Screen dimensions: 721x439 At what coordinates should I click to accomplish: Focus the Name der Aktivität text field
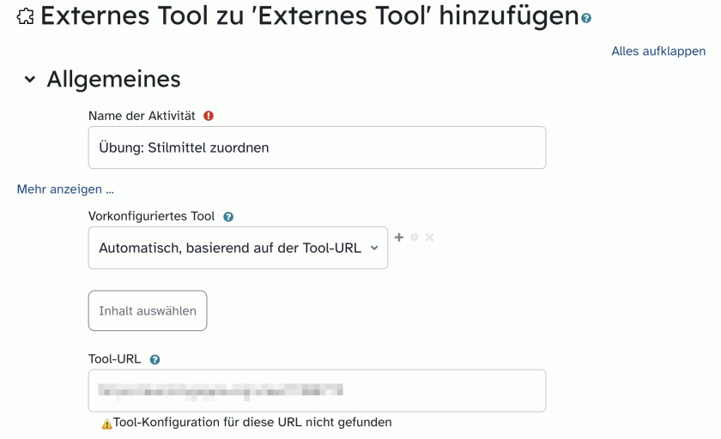pyautogui.click(x=317, y=147)
